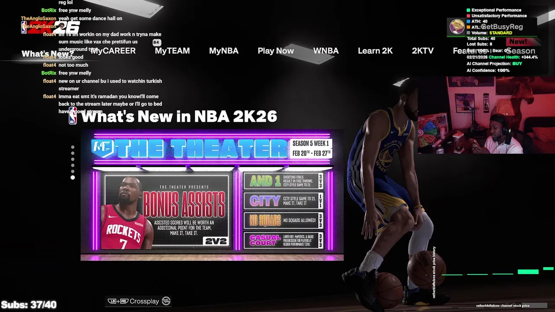555x312 pixels.
Task: Click the gray Volume legend swatch
Action: (x=468, y=32)
